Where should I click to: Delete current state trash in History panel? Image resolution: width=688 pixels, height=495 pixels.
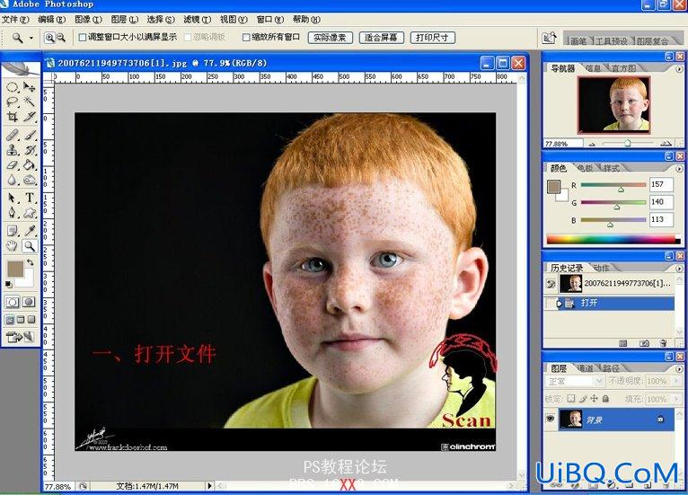click(664, 343)
